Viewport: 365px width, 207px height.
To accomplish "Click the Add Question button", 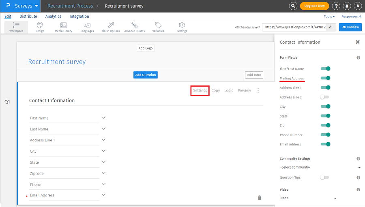I will pyautogui.click(x=146, y=75).
